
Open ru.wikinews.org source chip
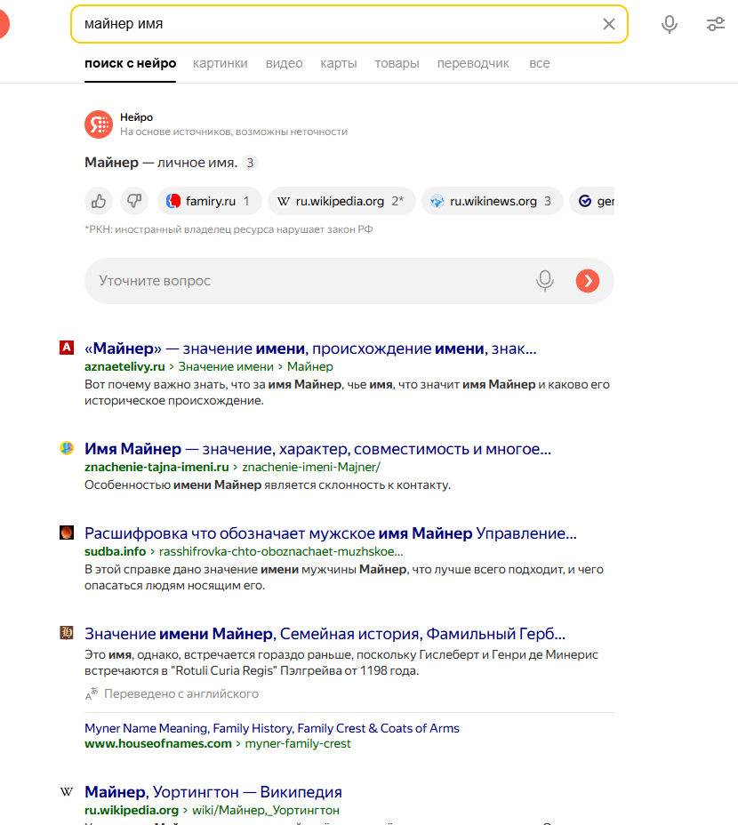493,201
